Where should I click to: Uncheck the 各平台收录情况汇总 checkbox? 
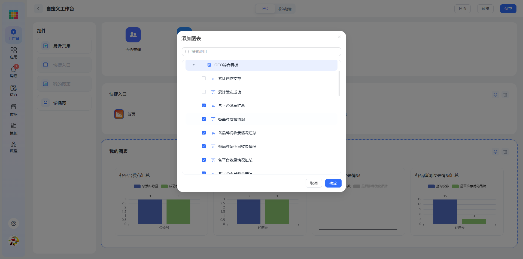point(204,160)
